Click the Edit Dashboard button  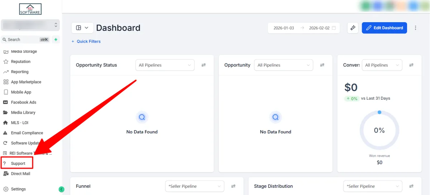click(x=384, y=28)
